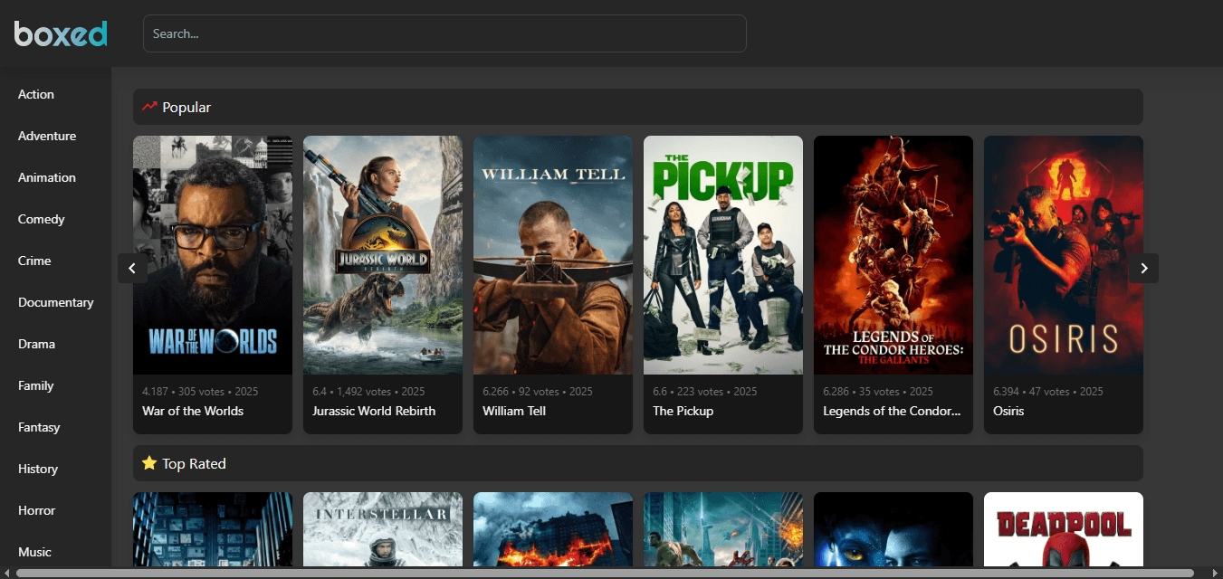Open Osiris movie poster
Screen dimensions: 1223x579
(x=1064, y=255)
